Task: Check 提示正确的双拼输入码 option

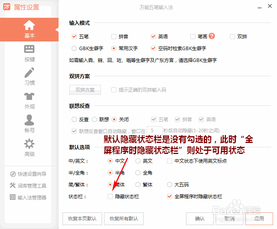Action: [x=114, y=90]
